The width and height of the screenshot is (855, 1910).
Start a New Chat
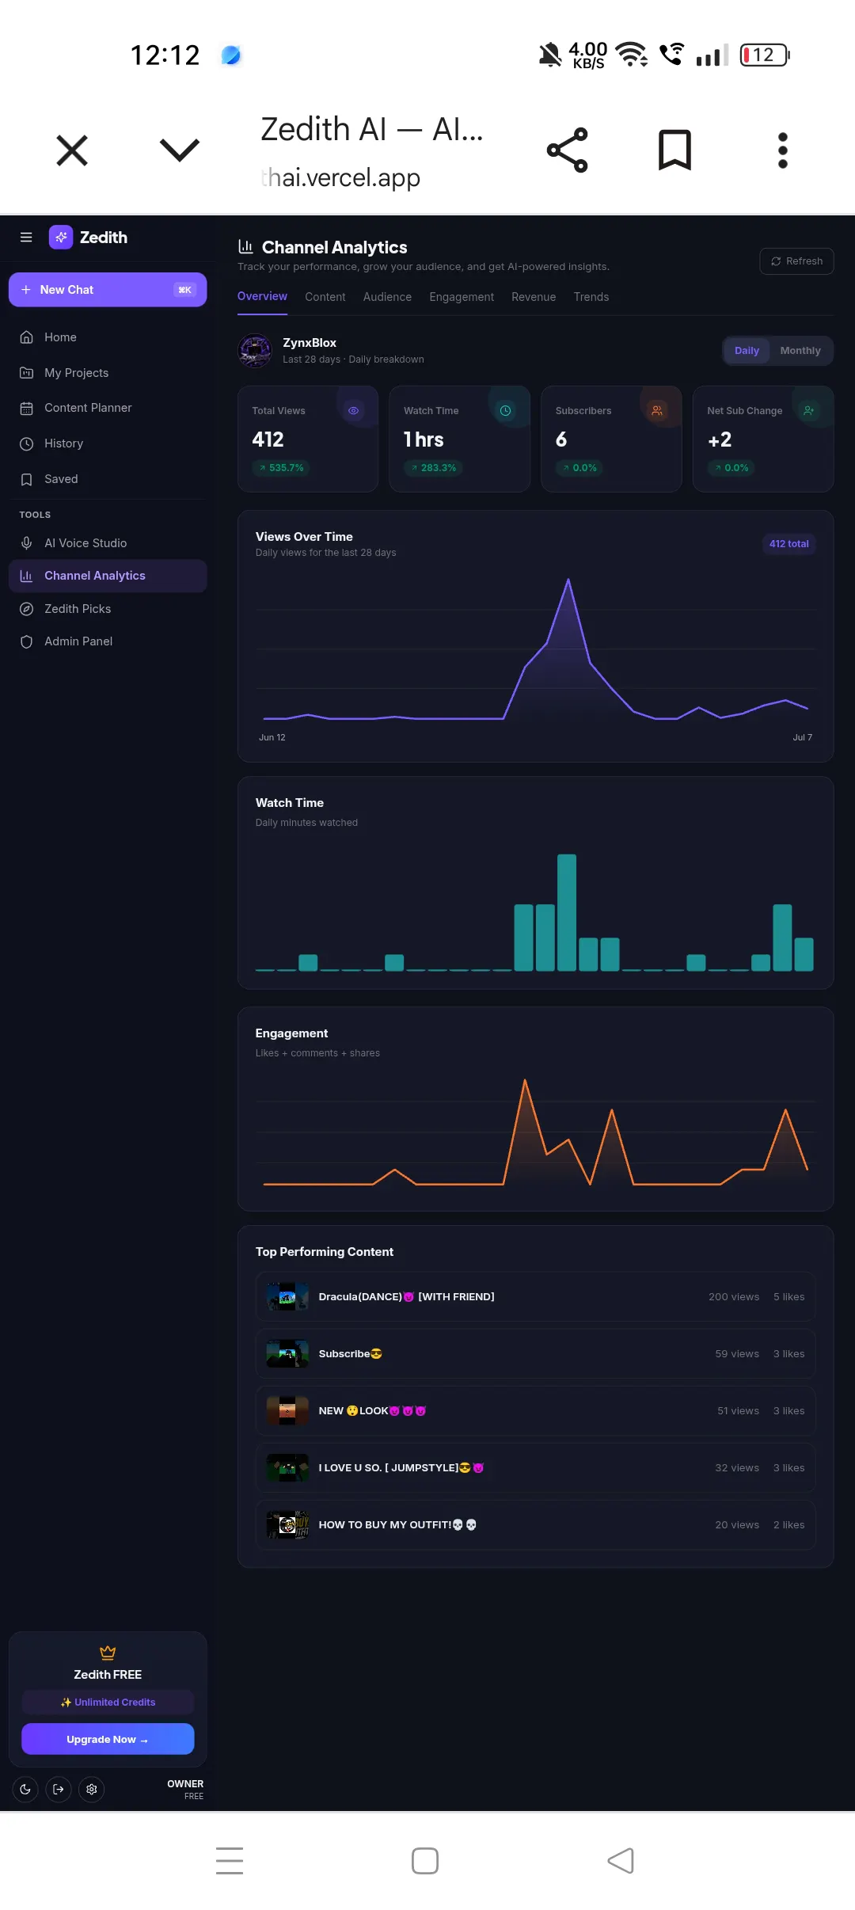click(x=108, y=290)
